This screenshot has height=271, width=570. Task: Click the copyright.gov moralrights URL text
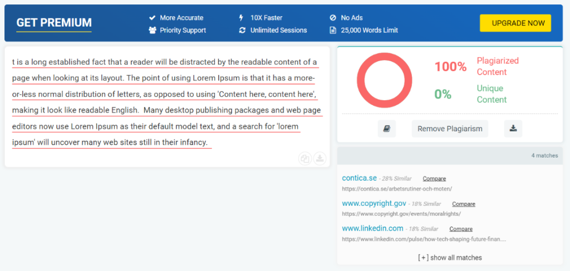(x=401, y=214)
